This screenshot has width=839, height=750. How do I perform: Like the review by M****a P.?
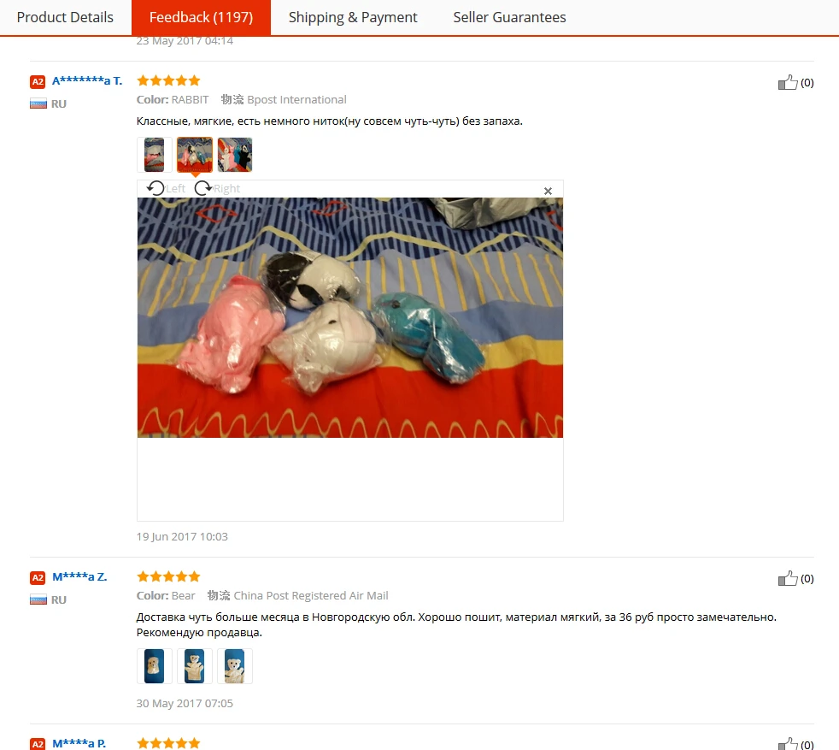(x=788, y=744)
